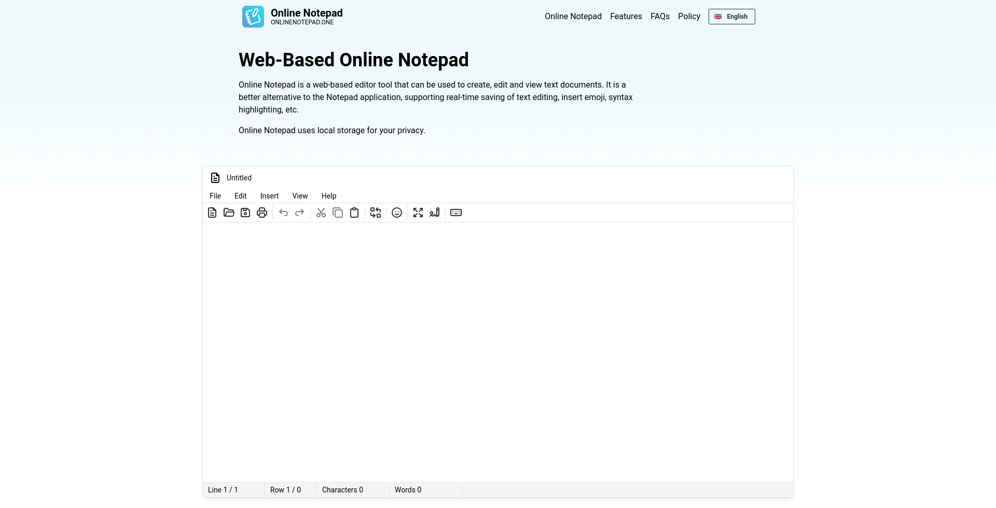Open the English language dropdown

(x=731, y=17)
